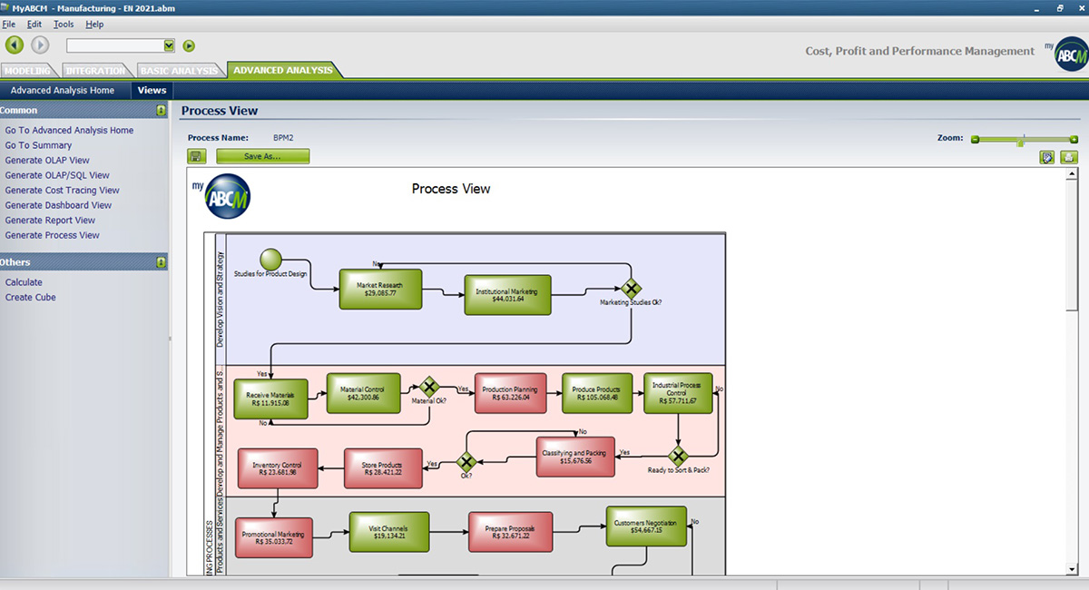Open the File menu
This screenshot has height=590, width=1089.
click(9, 25)
